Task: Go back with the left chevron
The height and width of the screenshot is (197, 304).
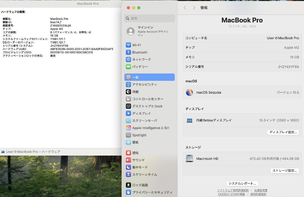Action: click(x=185, y=8)
